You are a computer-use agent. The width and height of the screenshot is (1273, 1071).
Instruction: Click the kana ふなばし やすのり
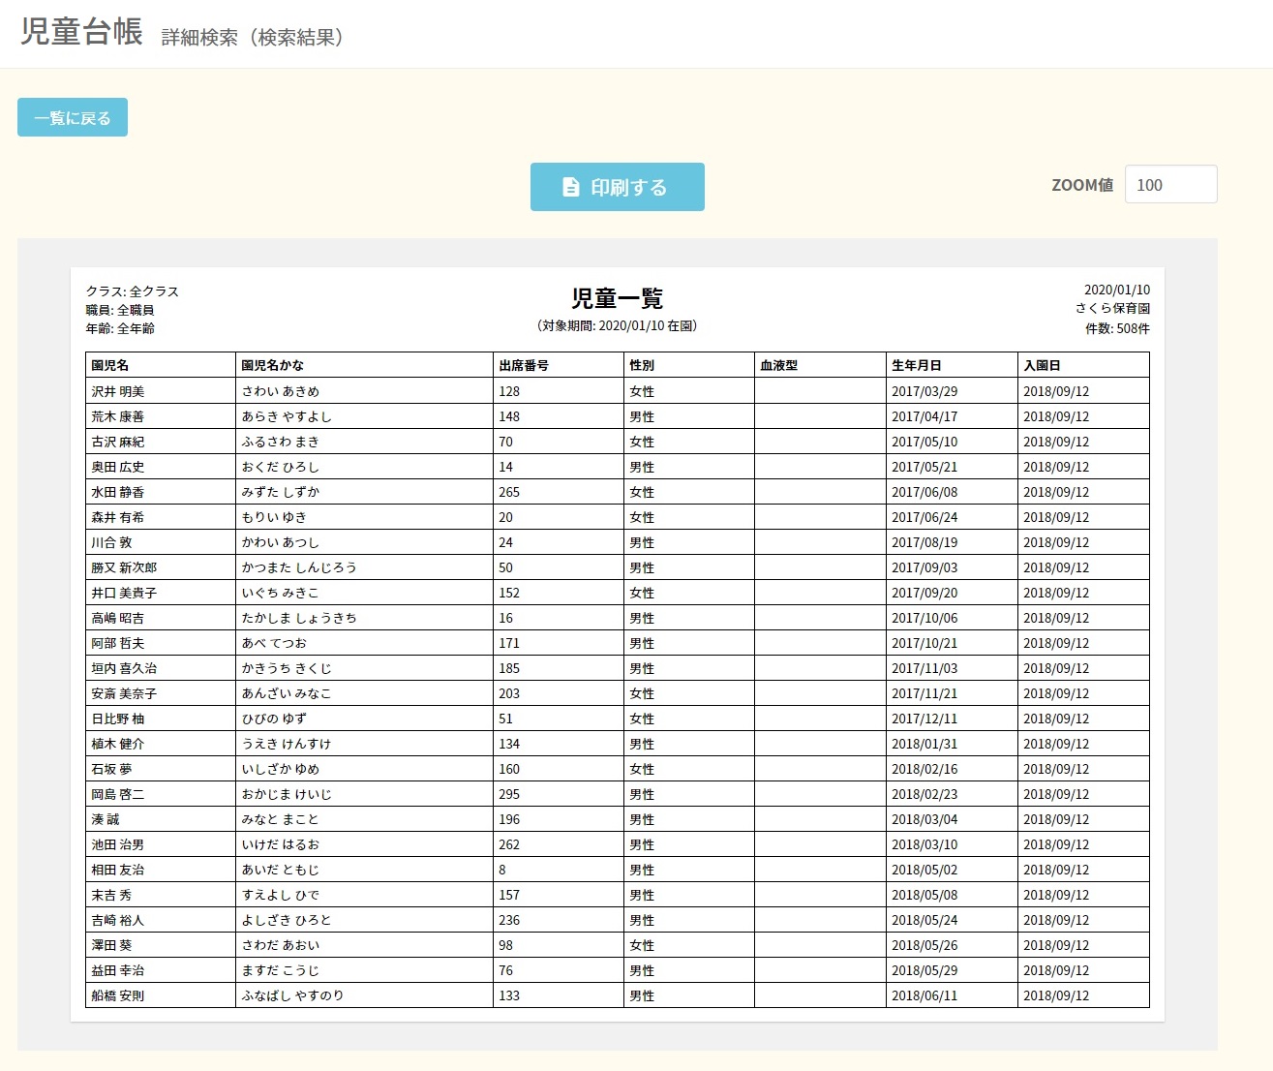[x=292, y=995]
